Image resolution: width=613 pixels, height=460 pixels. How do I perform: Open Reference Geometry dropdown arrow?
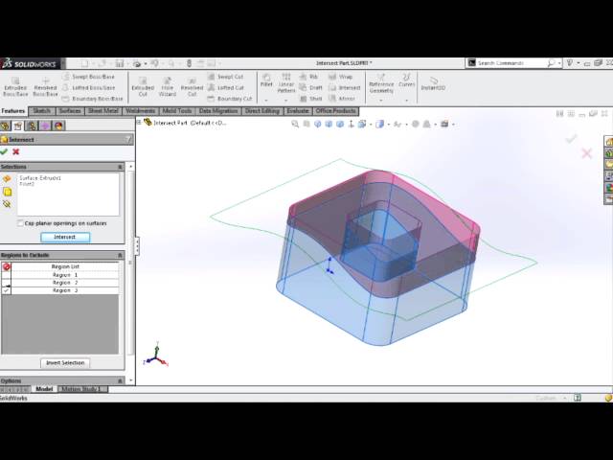point(381,100)
